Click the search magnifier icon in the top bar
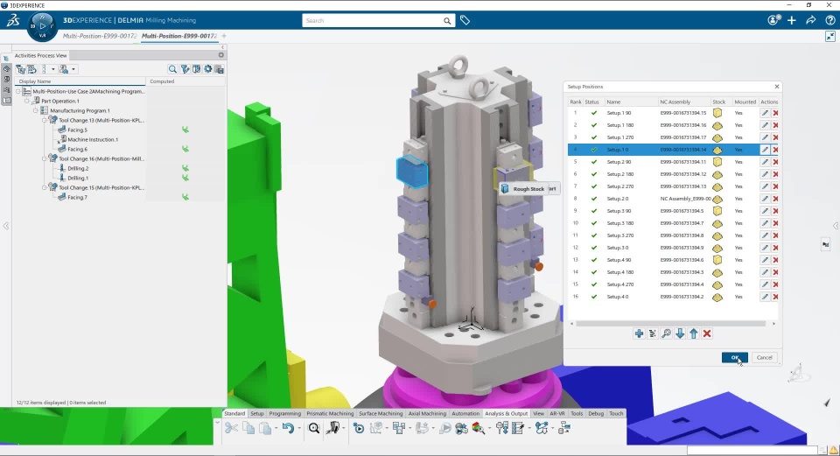This screenshot has width=840, height=456. [447, 21]
